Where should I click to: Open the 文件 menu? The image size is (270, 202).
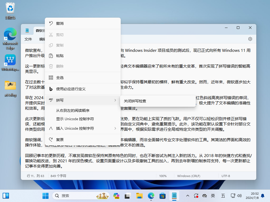point(28,39)
